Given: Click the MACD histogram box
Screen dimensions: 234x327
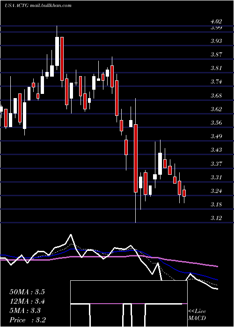Looking at the screenshot, I should tap(129, 304).
